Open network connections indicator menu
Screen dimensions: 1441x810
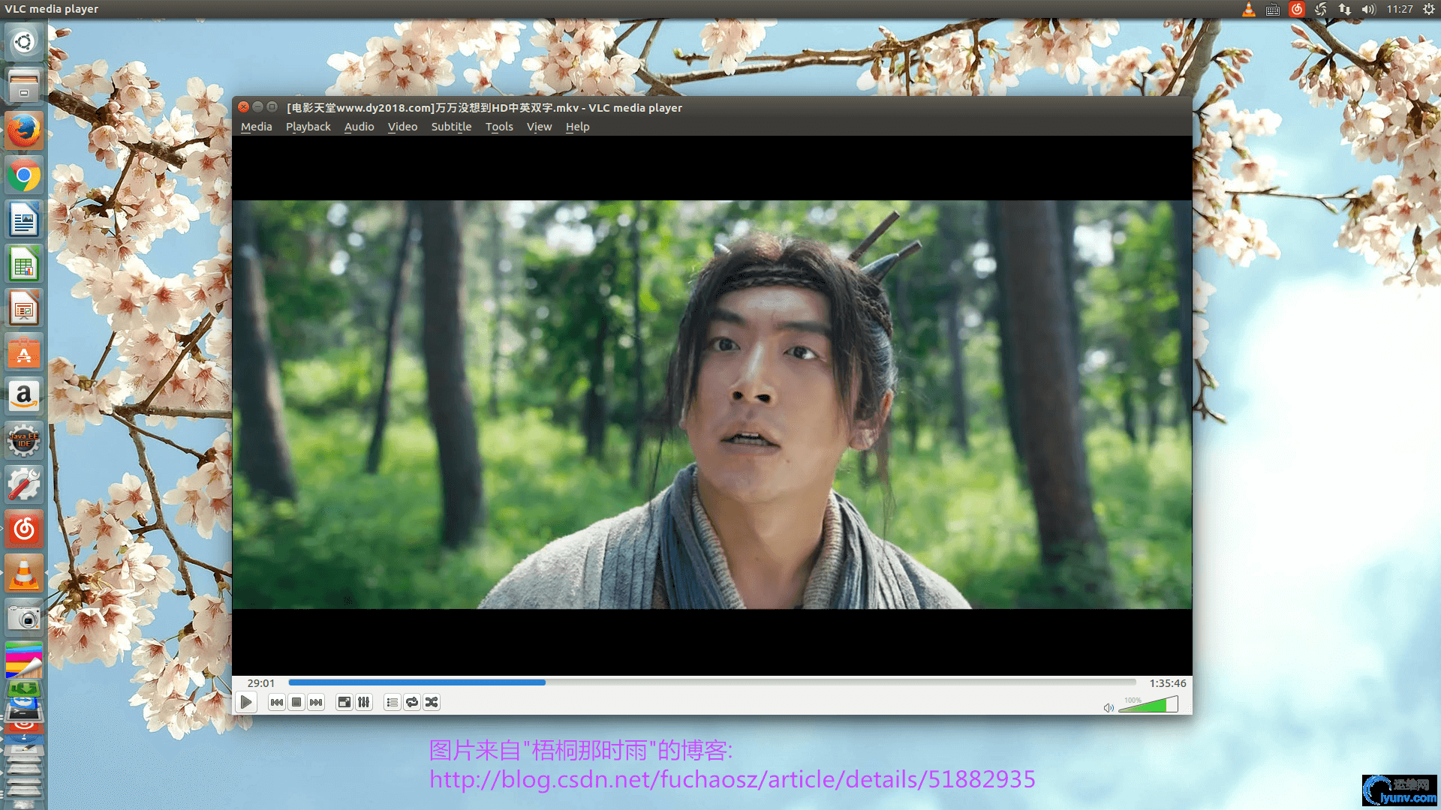pos(1345,9)
